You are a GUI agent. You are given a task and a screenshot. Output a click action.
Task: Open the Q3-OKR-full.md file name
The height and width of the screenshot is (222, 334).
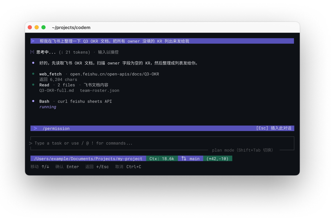[56, 90]
